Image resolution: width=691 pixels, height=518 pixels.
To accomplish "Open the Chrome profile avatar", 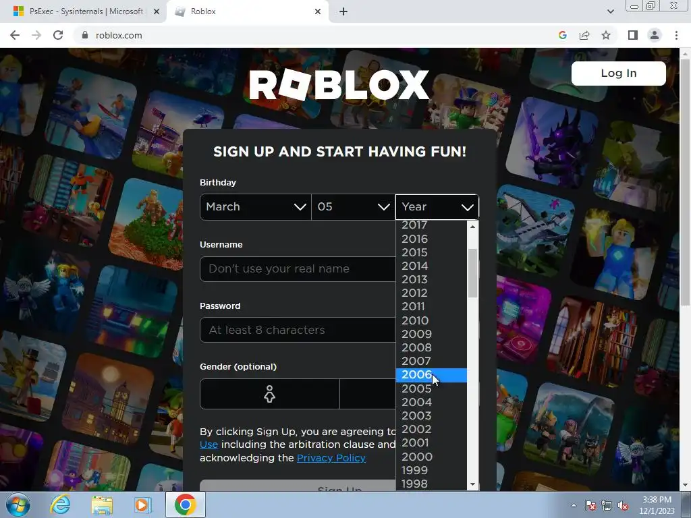I will [655, 35].
